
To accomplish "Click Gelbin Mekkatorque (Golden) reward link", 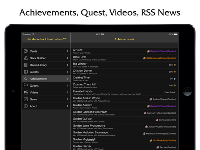I will click(161, 58).
